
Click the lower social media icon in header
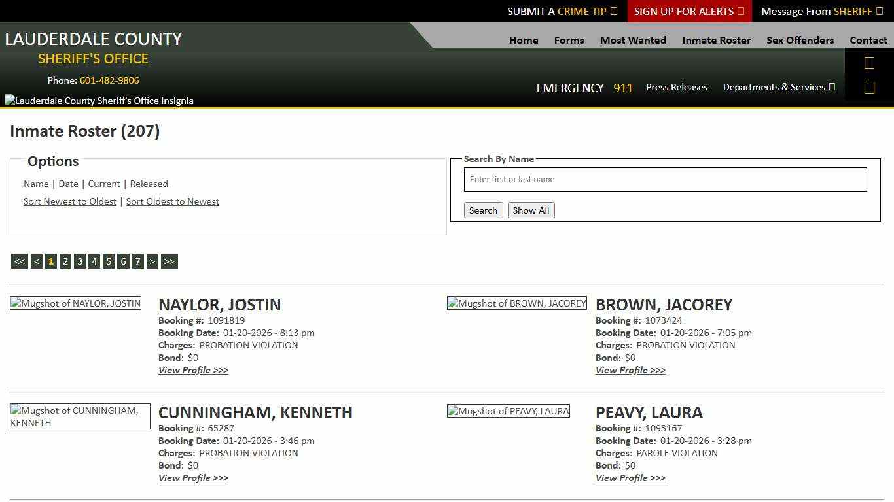[869, 87]
